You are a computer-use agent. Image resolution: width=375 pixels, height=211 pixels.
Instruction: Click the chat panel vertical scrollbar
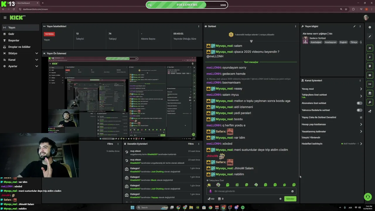point(299,145)
